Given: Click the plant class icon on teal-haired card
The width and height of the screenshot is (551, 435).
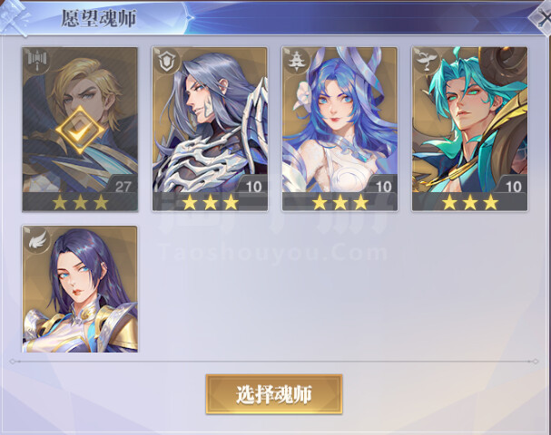Looking at the screenshot, I should click(427, 62).
